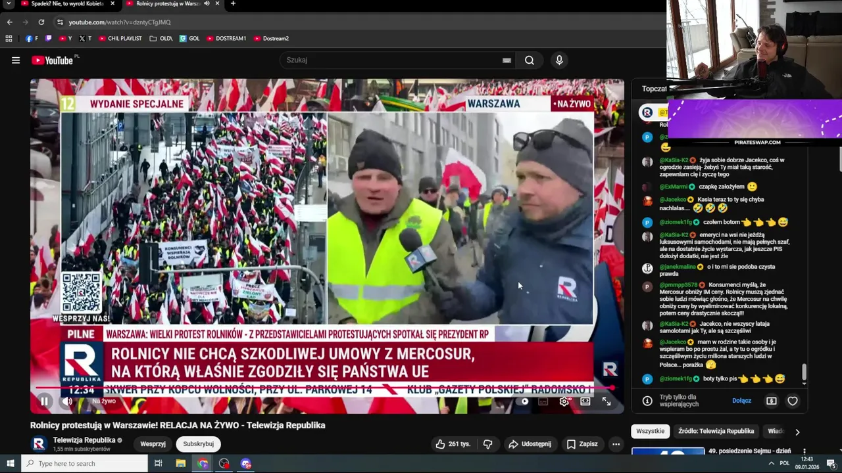Open the Twitch bookmark icon
This screenshot has height=473, width=842.
click(x=49, y=39)
